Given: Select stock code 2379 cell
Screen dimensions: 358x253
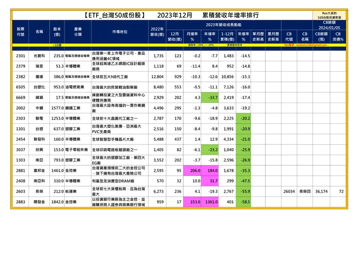Looking at the screenshot, I should 20,66.
